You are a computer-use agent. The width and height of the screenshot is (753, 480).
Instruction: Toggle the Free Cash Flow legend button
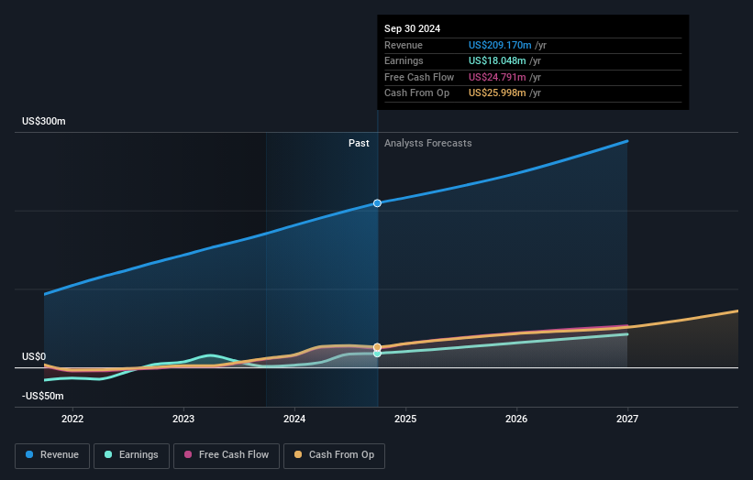click(x=227, y=455)
